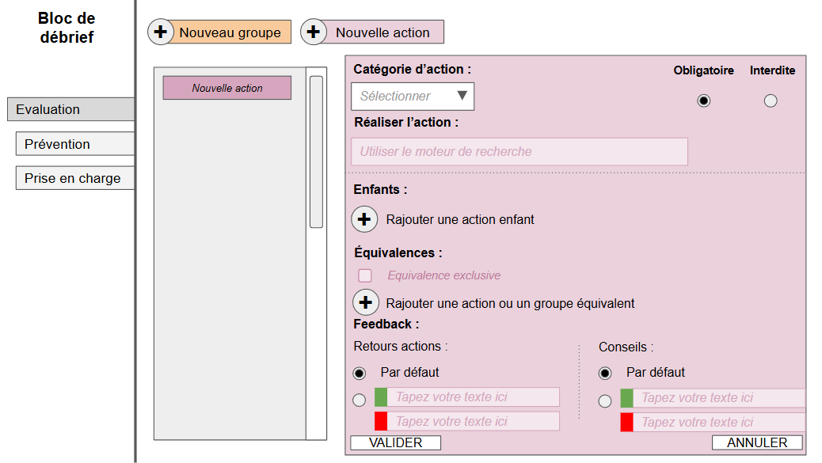
Task: Go to the Prise en charge tab
Action: click(74, 178)
